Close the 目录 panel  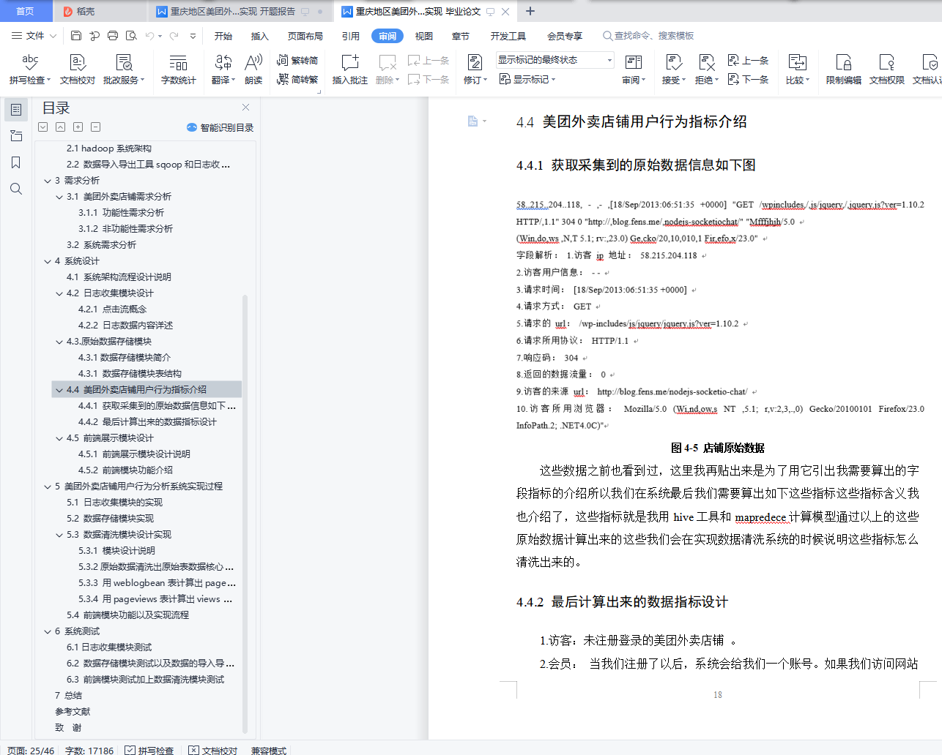click(245, 108)
